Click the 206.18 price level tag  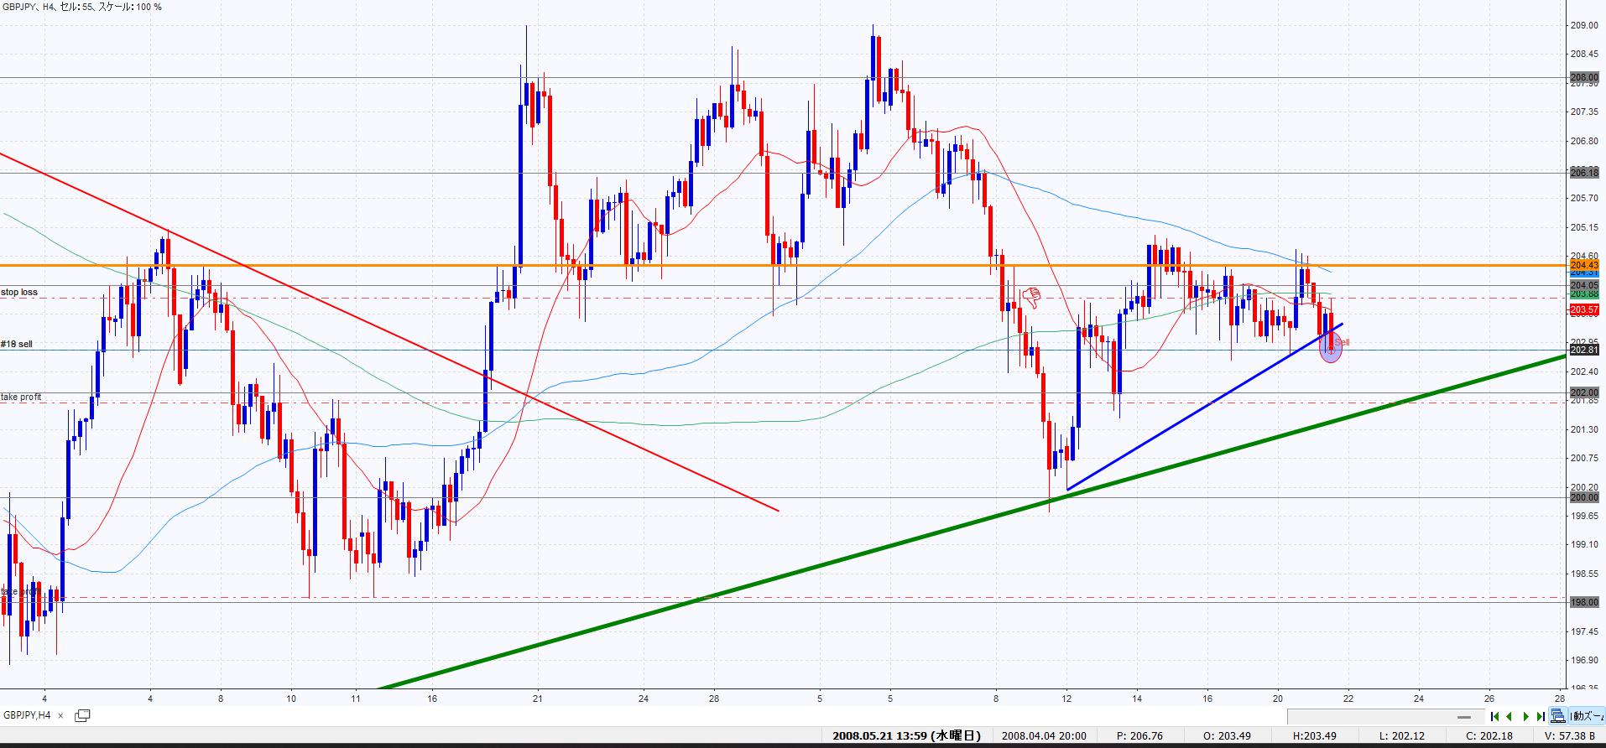1584,172
